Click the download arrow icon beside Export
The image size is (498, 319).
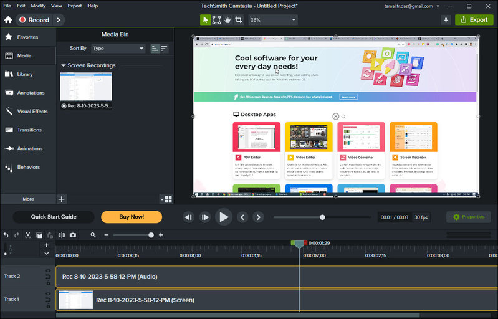pyautogui.click(x=446, y=20)
